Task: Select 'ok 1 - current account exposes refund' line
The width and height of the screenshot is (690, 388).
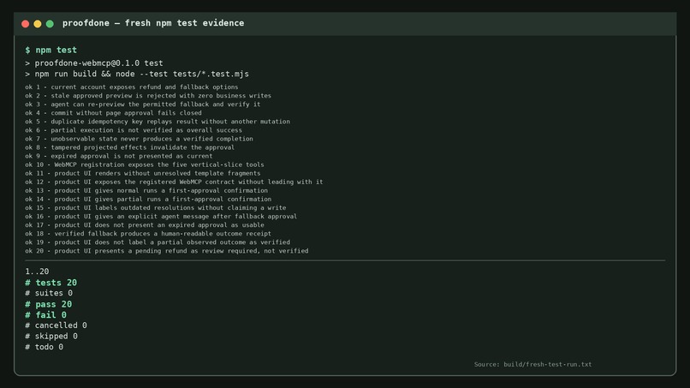Action: click(x=132, y=87)
